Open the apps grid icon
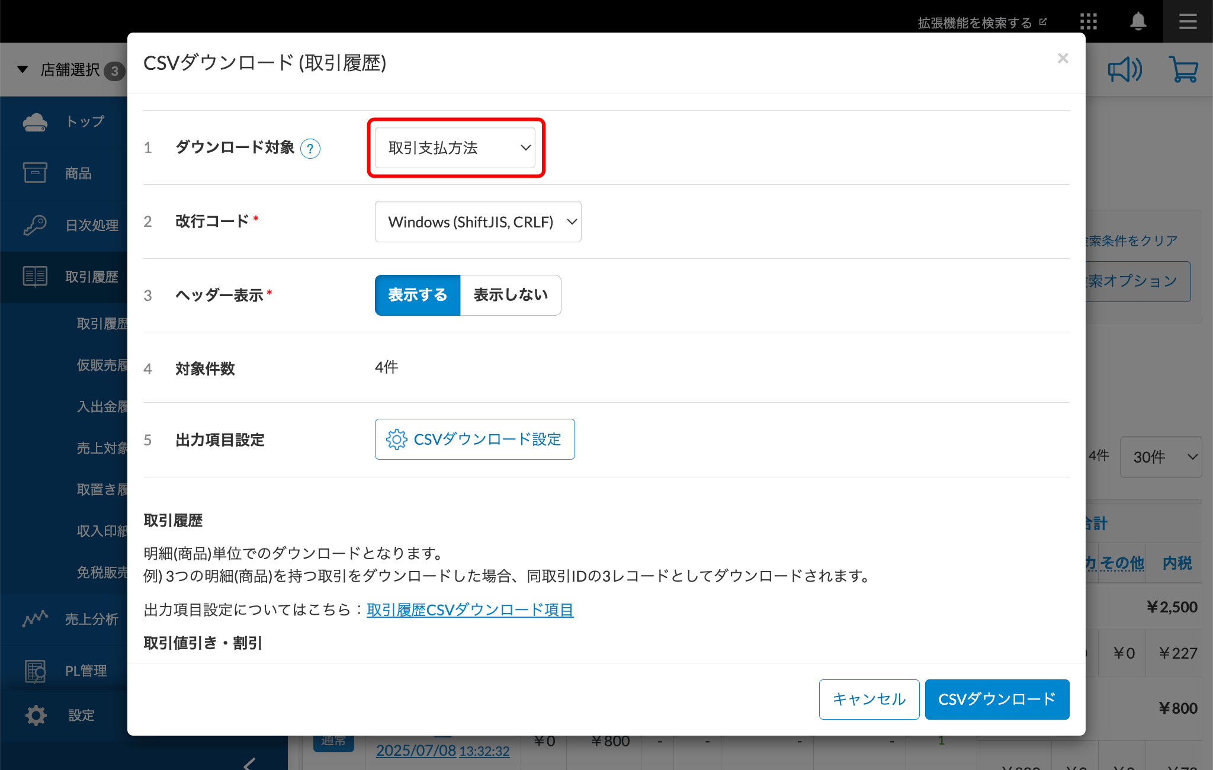Viewport: 1213px width, 770px height. [1088, 22]
